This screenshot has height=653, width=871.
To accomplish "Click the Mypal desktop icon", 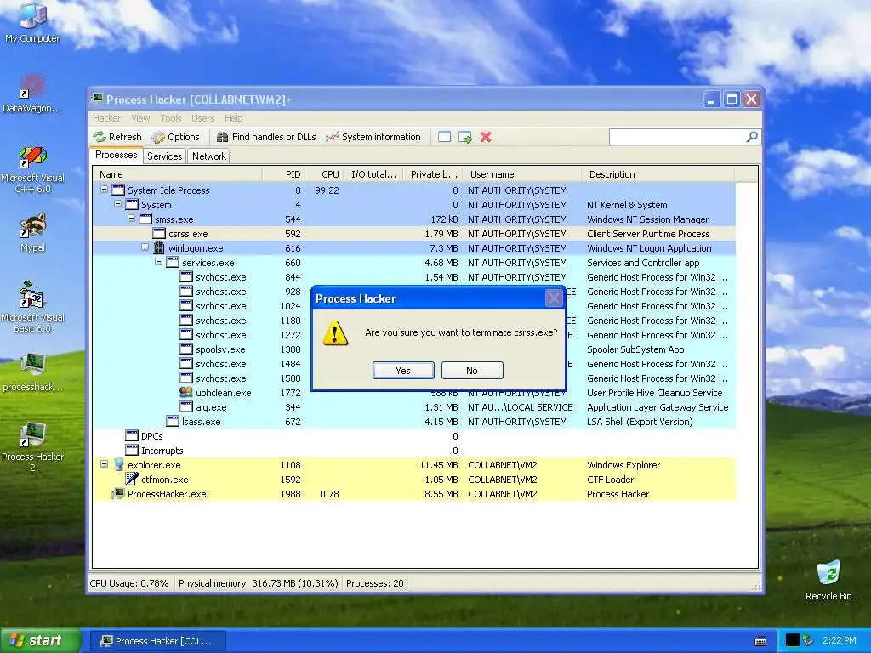I will [x=32, y=233].
